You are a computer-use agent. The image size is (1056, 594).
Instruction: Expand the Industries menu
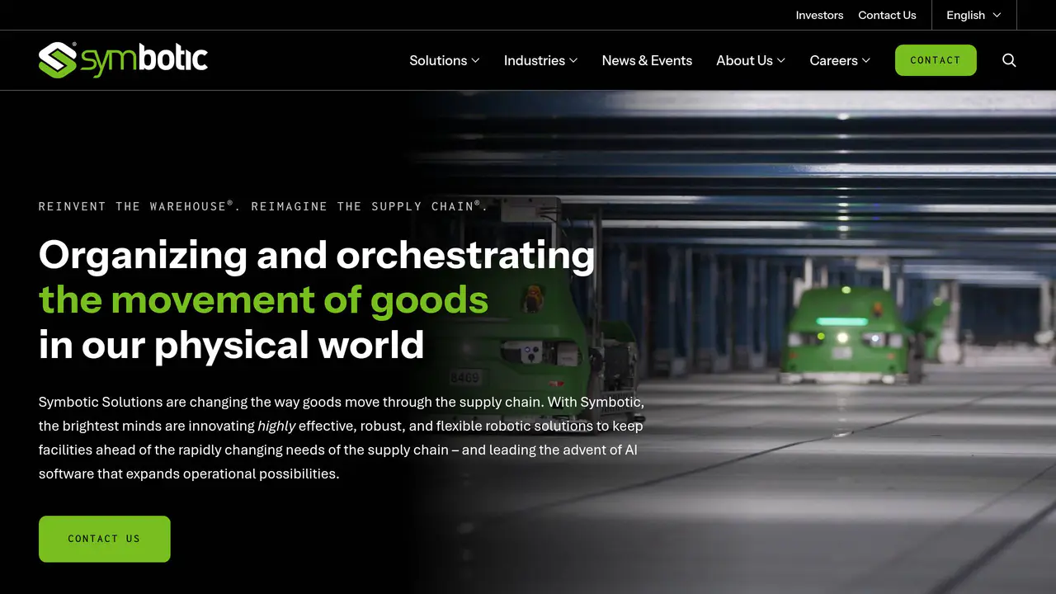click(x=541, y=60)
